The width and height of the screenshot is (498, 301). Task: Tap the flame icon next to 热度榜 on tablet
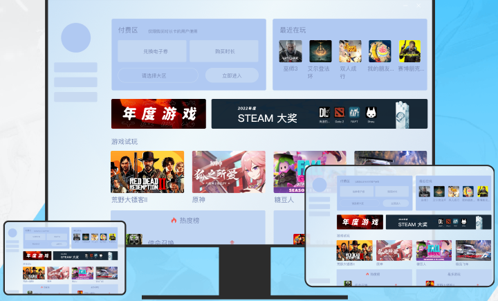[x=367, y=274]
